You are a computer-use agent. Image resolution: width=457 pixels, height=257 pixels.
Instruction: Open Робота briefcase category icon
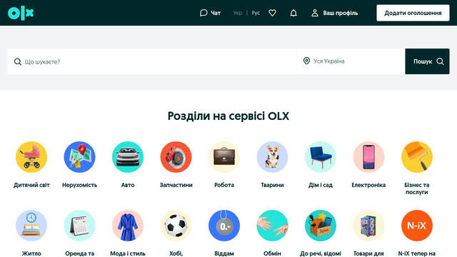pos(224,157)
